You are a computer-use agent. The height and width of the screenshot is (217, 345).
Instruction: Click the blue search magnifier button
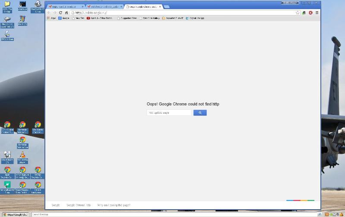[200, 113]
